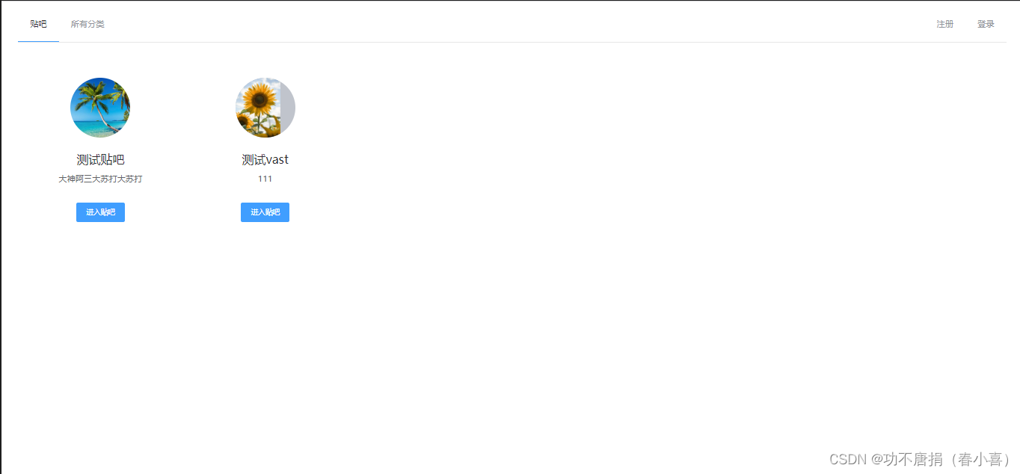Select the 测试贴吧 forum title
The width and height of the screenshot is (1020, 474).
[100, 159]
